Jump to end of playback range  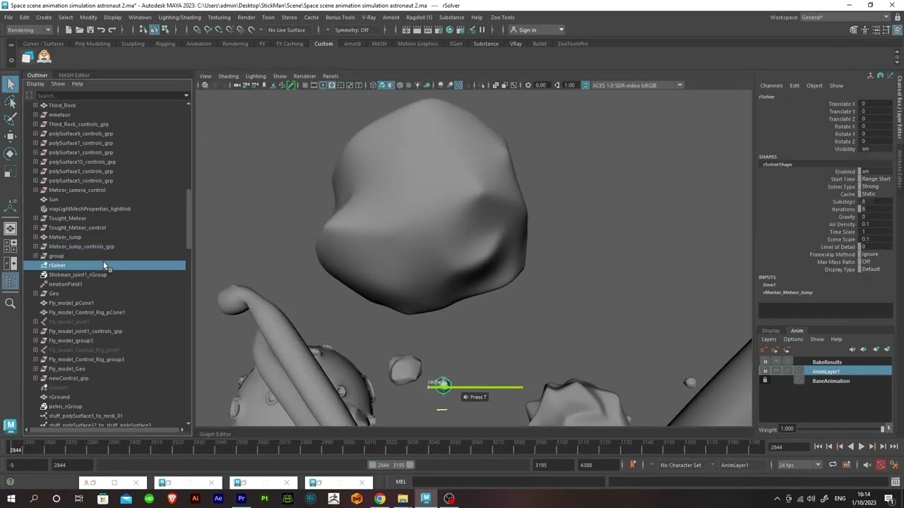(893, 447)
